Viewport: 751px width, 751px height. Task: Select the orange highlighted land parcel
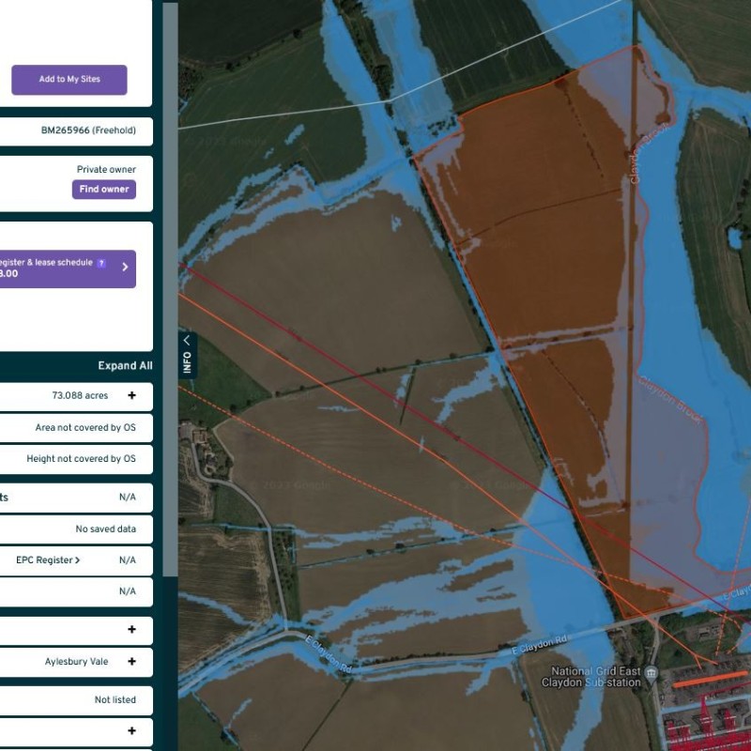544,235
